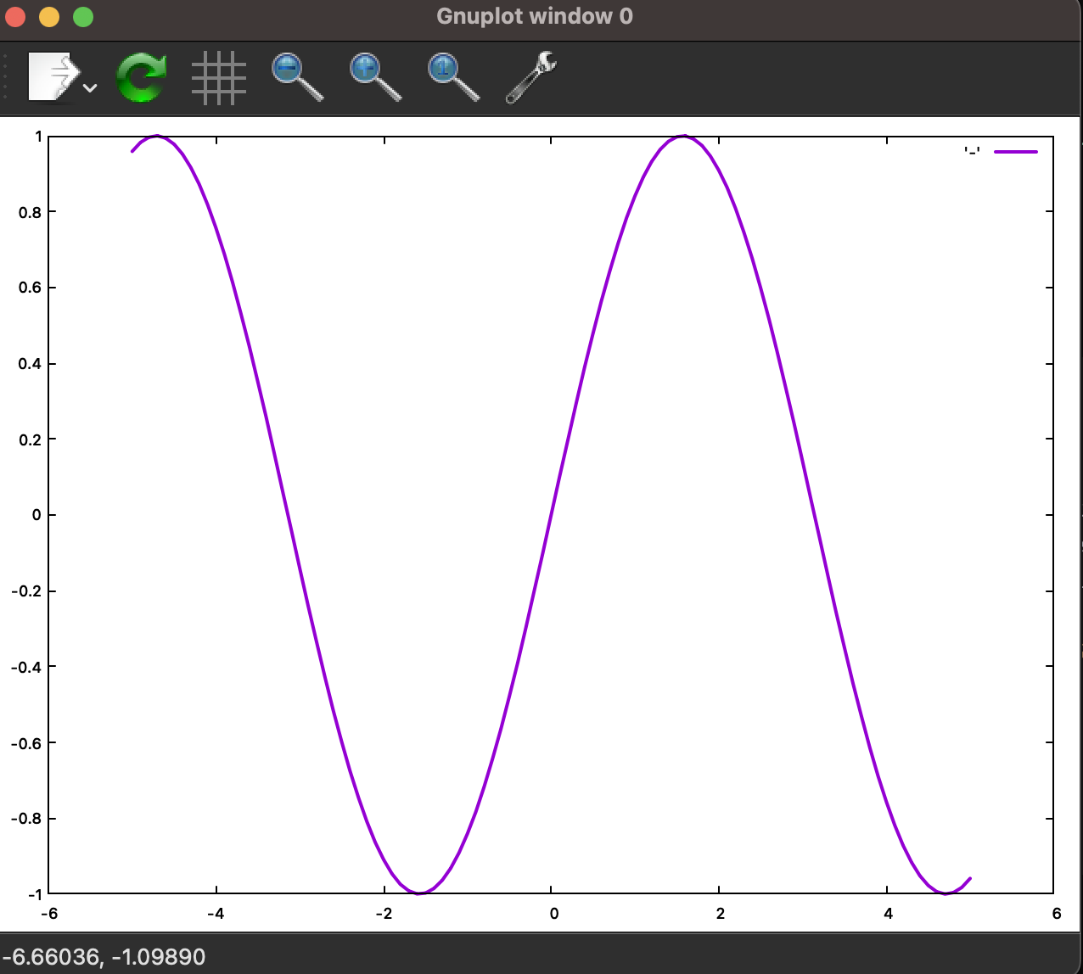
Task: Click the next zoom magnifier icon
Action: [376, 77]
